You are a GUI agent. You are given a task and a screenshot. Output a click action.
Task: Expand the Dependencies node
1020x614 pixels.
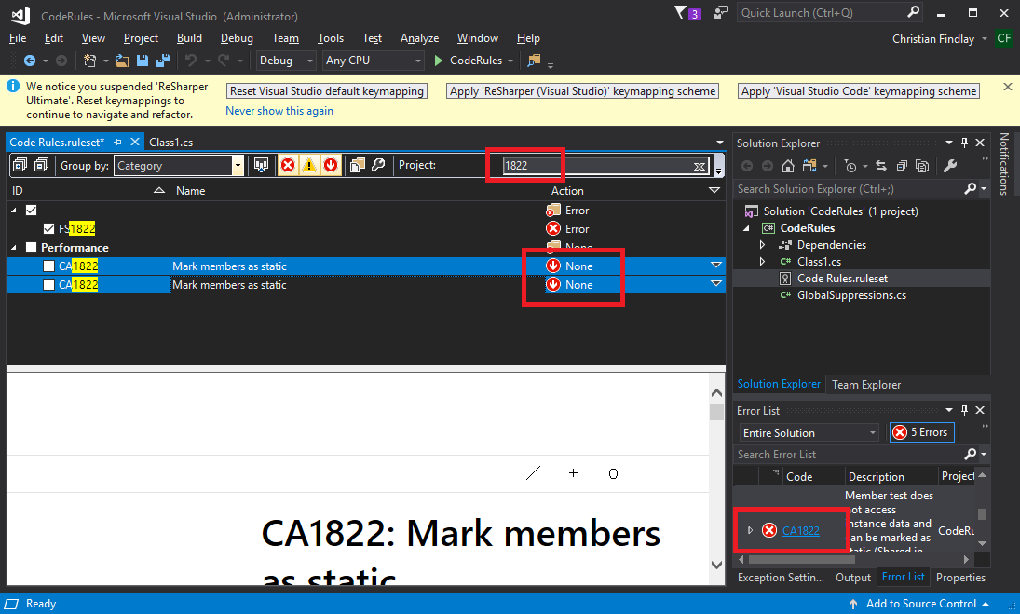pyautogui.click(x=762, y=245)
